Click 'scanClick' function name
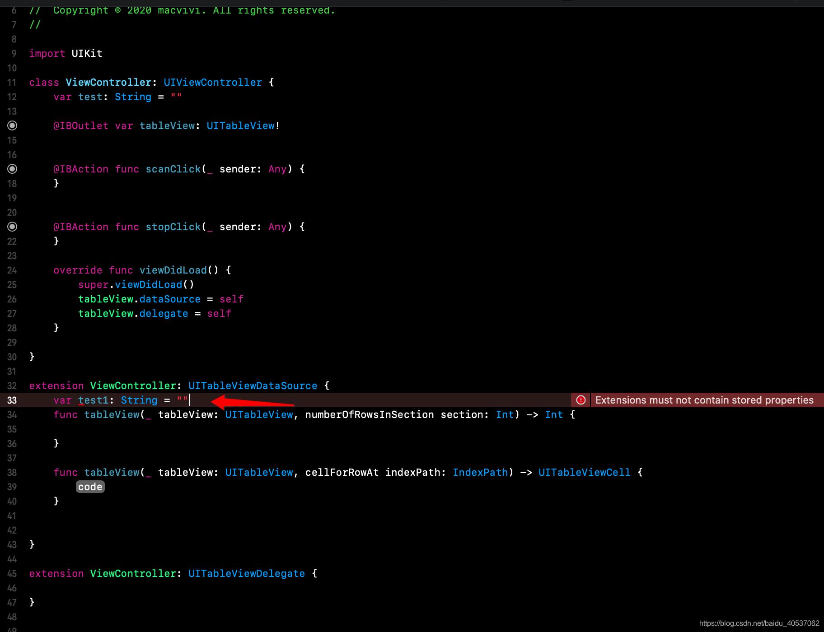This screenshot has height=632, width=824. [x=173, y=169]
